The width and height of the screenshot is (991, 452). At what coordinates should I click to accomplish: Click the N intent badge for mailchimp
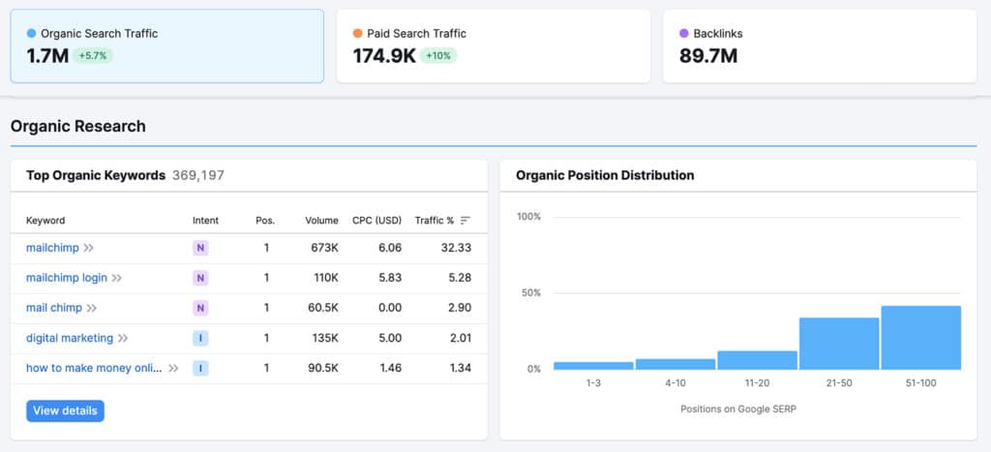click(200, 248)
